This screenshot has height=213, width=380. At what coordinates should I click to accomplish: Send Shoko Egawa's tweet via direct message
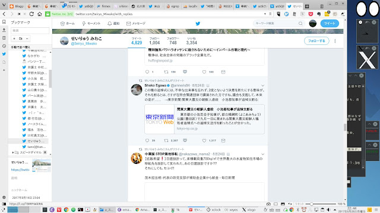pyautogui.click(x=223, y=140)
